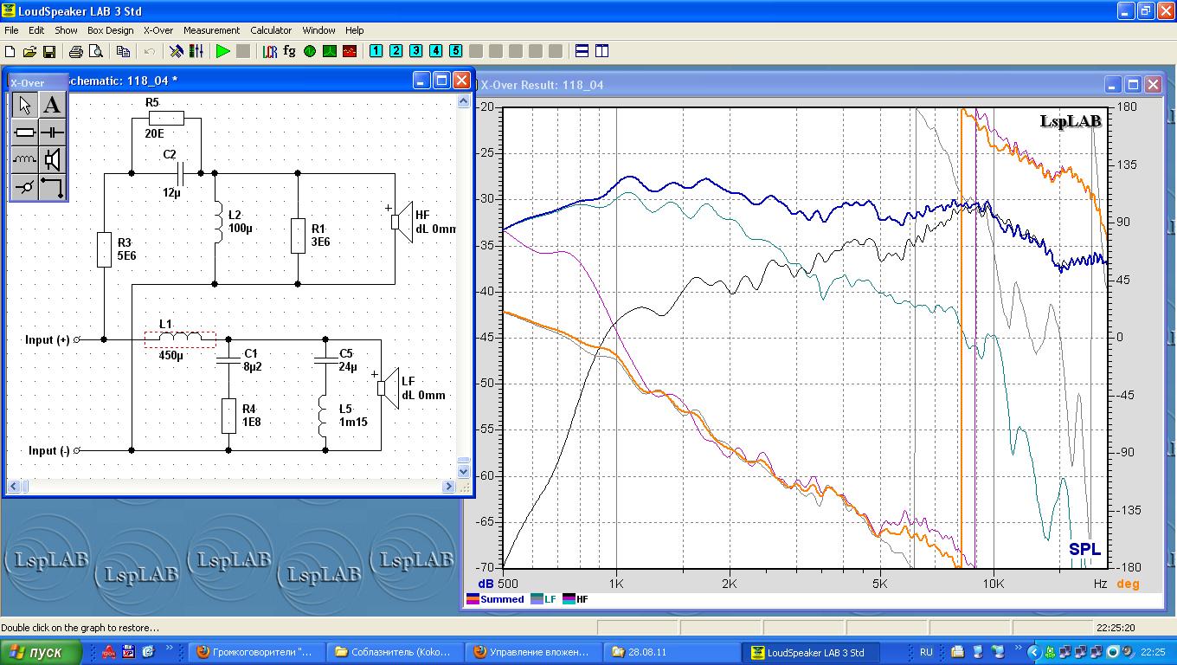Click the green graph measurement icon
The height and width of the screenshot is (665, 1177).
[x=329, y=51]
